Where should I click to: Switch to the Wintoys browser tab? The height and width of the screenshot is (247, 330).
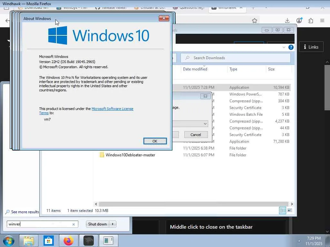[x=73, y=8]
